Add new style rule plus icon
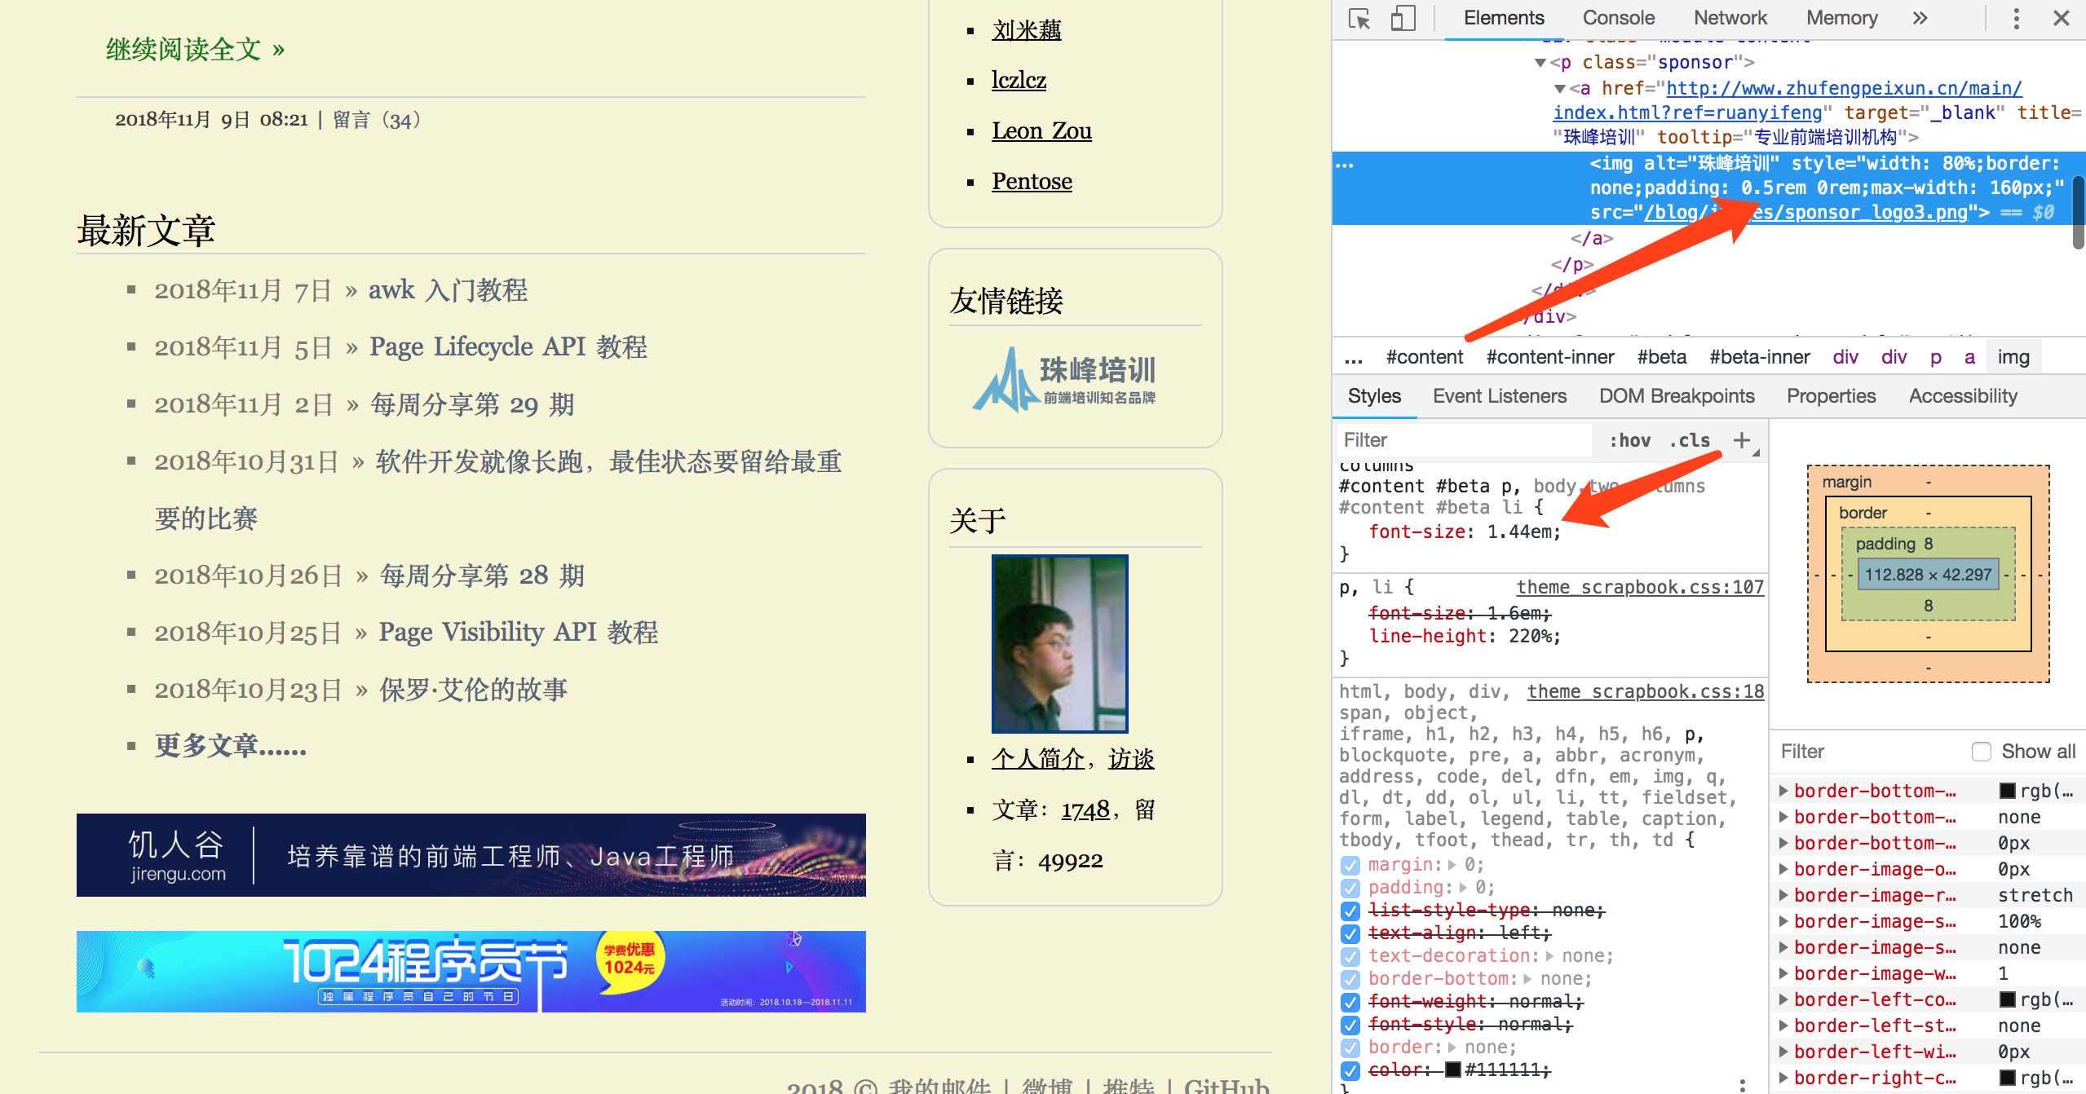Screen dimensions: 2086x1094 pyautogui.click(x=1742, y=440)
